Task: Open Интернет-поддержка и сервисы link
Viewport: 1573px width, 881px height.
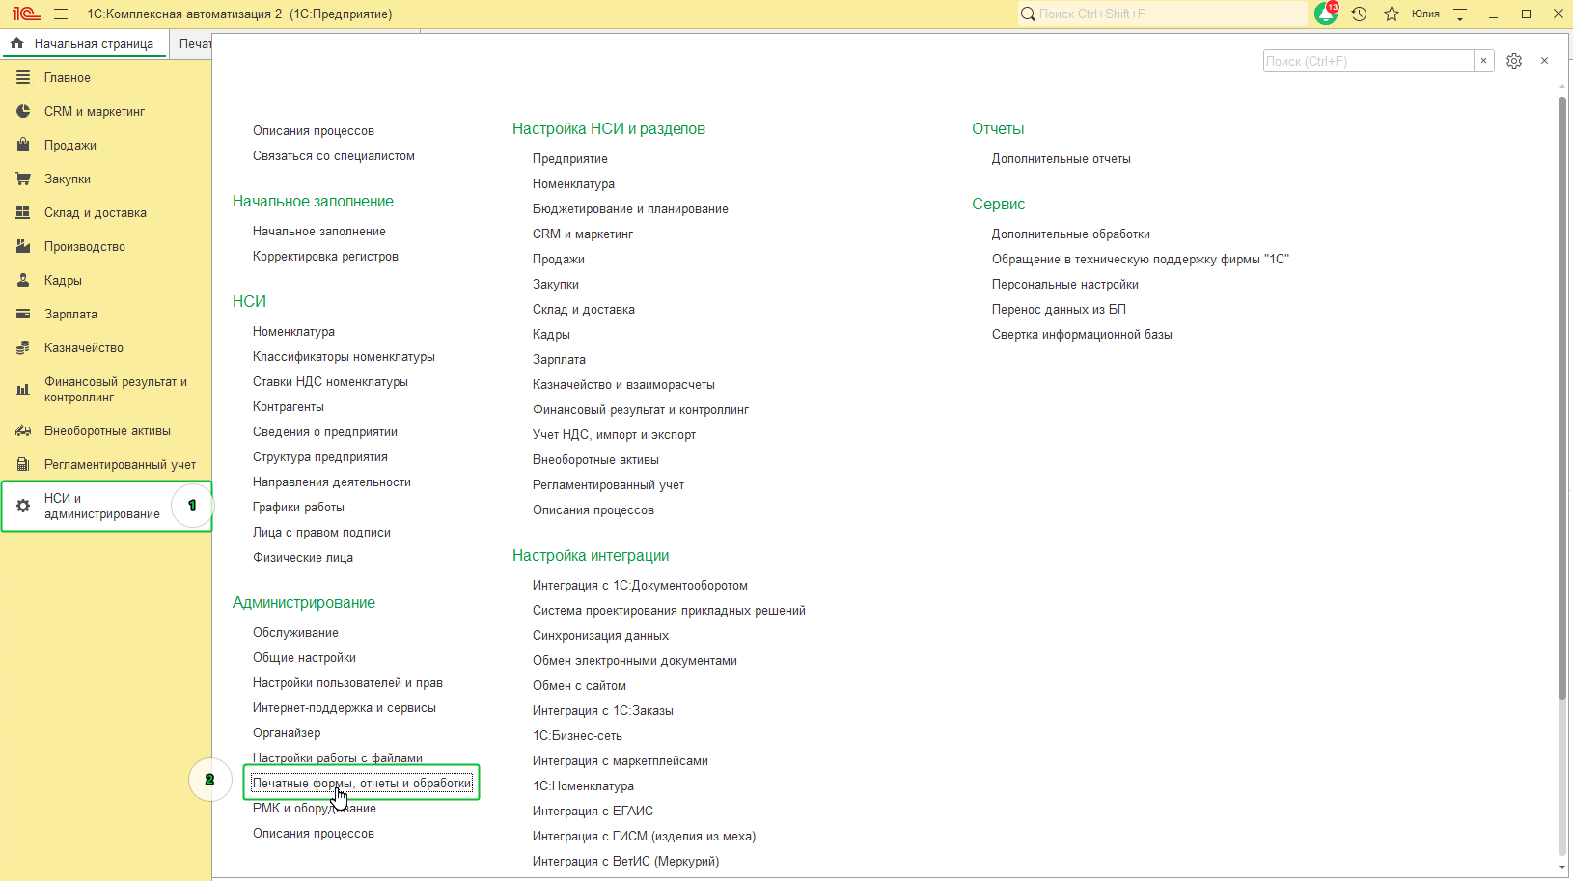Action: point(345,707)
